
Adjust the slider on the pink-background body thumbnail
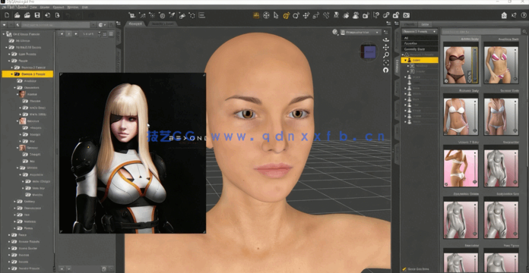pos(475,168)
